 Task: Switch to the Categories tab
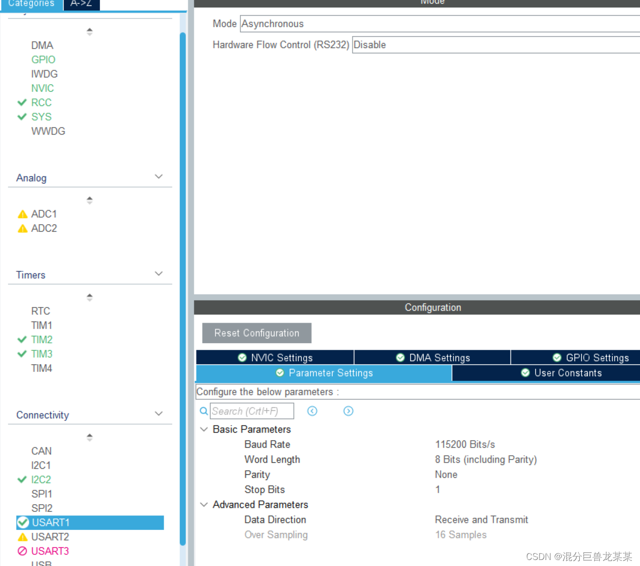pos(31,4)
